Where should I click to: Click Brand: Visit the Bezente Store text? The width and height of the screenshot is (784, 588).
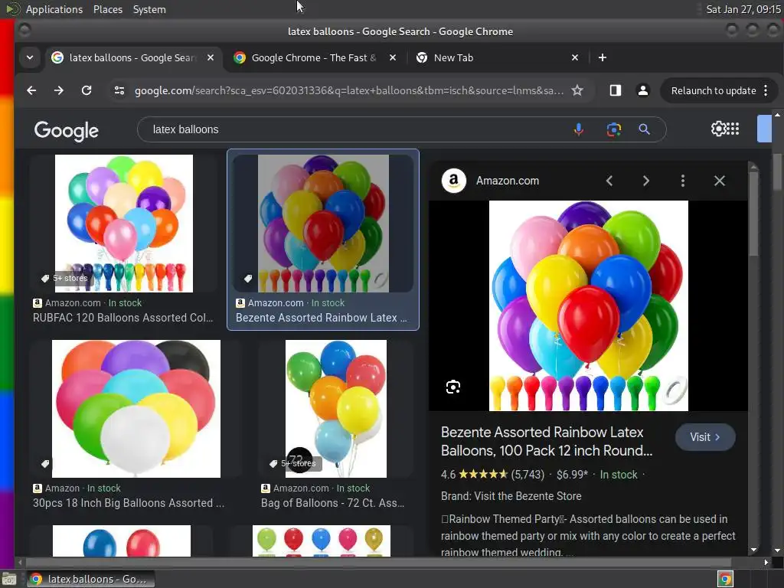(x=511, y=496)
